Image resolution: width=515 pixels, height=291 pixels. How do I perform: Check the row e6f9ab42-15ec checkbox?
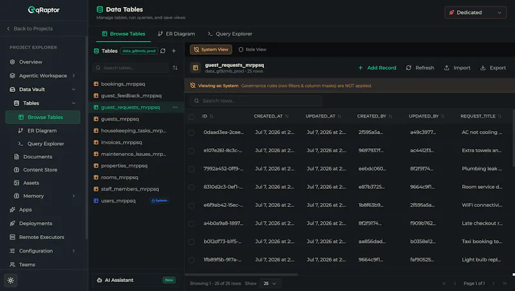[x=191, y=206]
